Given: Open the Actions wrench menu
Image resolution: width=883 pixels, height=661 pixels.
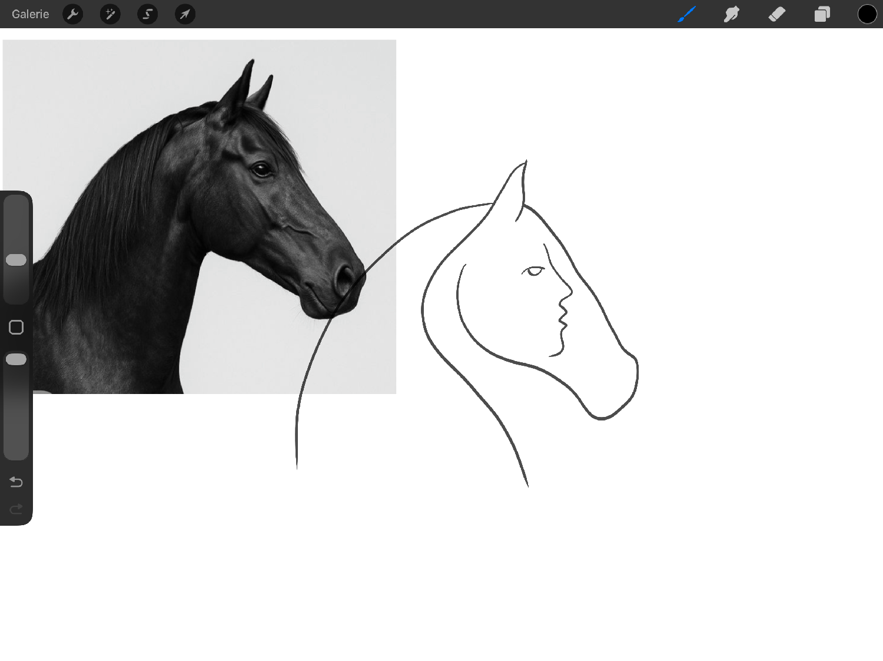Looking at the screenshot, I should pos(72,14).
